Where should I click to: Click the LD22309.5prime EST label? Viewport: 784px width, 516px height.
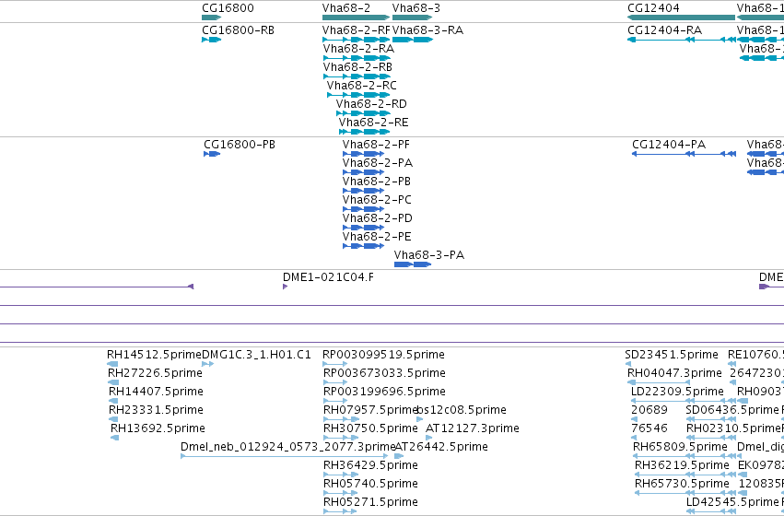point(677,392)
